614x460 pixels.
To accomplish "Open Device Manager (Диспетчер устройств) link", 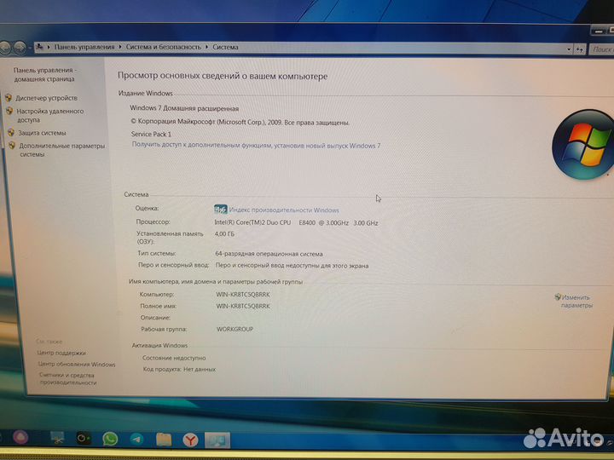I will pyautogui.click(x=46, y=98).
